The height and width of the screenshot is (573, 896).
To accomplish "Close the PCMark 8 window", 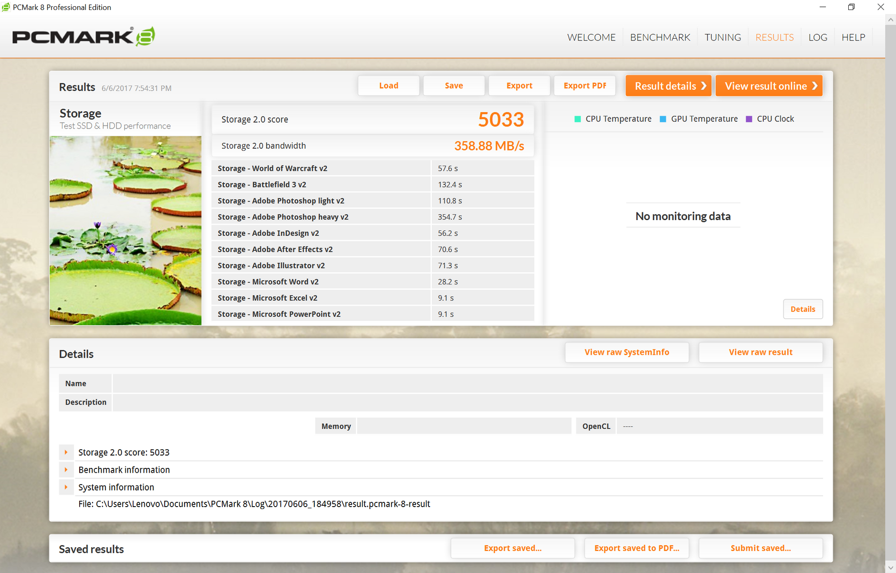I will click(881, 7).
